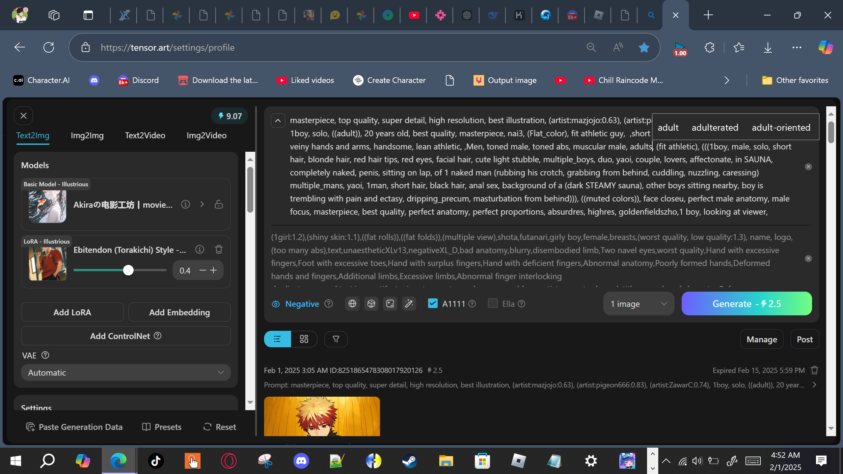
Task: Click the magic wand prompt enhance icon
Action: pyautogui.click(x=409, y=303)
